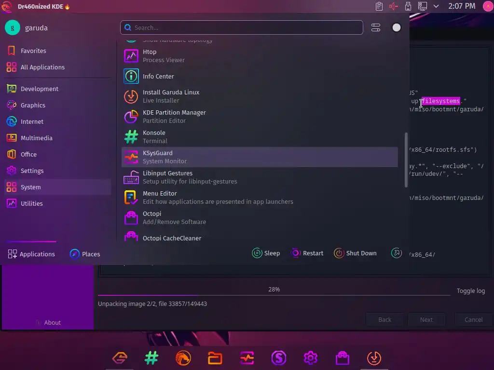This screenshot has width=494, height=370.
Task: Click the pin launcher circle button
Action: pos(397,27)
